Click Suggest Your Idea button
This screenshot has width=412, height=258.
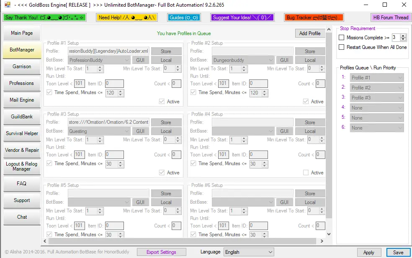pos(242,18)
